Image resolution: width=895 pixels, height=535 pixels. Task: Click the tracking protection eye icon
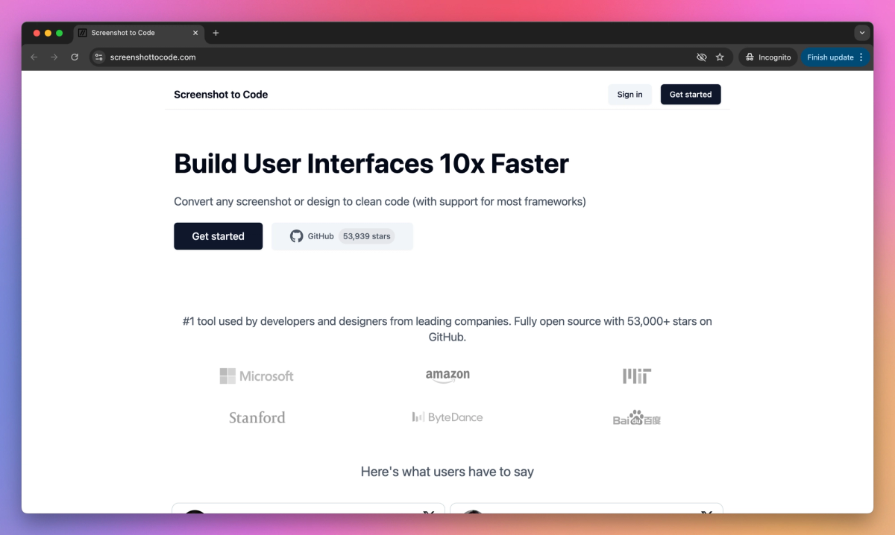[701, 57]
